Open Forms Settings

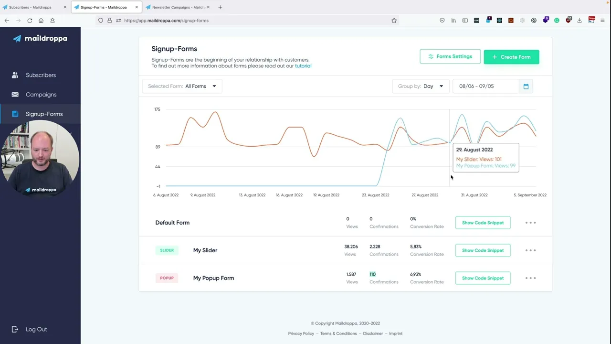[x=450, y=56]
